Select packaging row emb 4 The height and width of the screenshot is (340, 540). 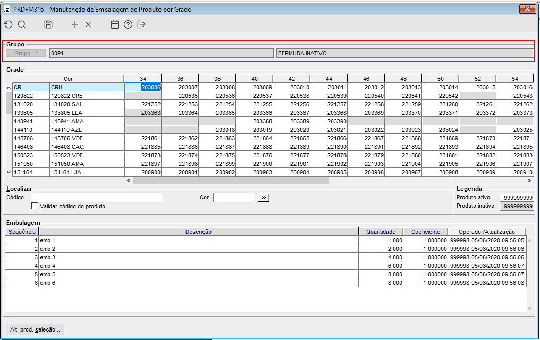(x=266, y=266)
